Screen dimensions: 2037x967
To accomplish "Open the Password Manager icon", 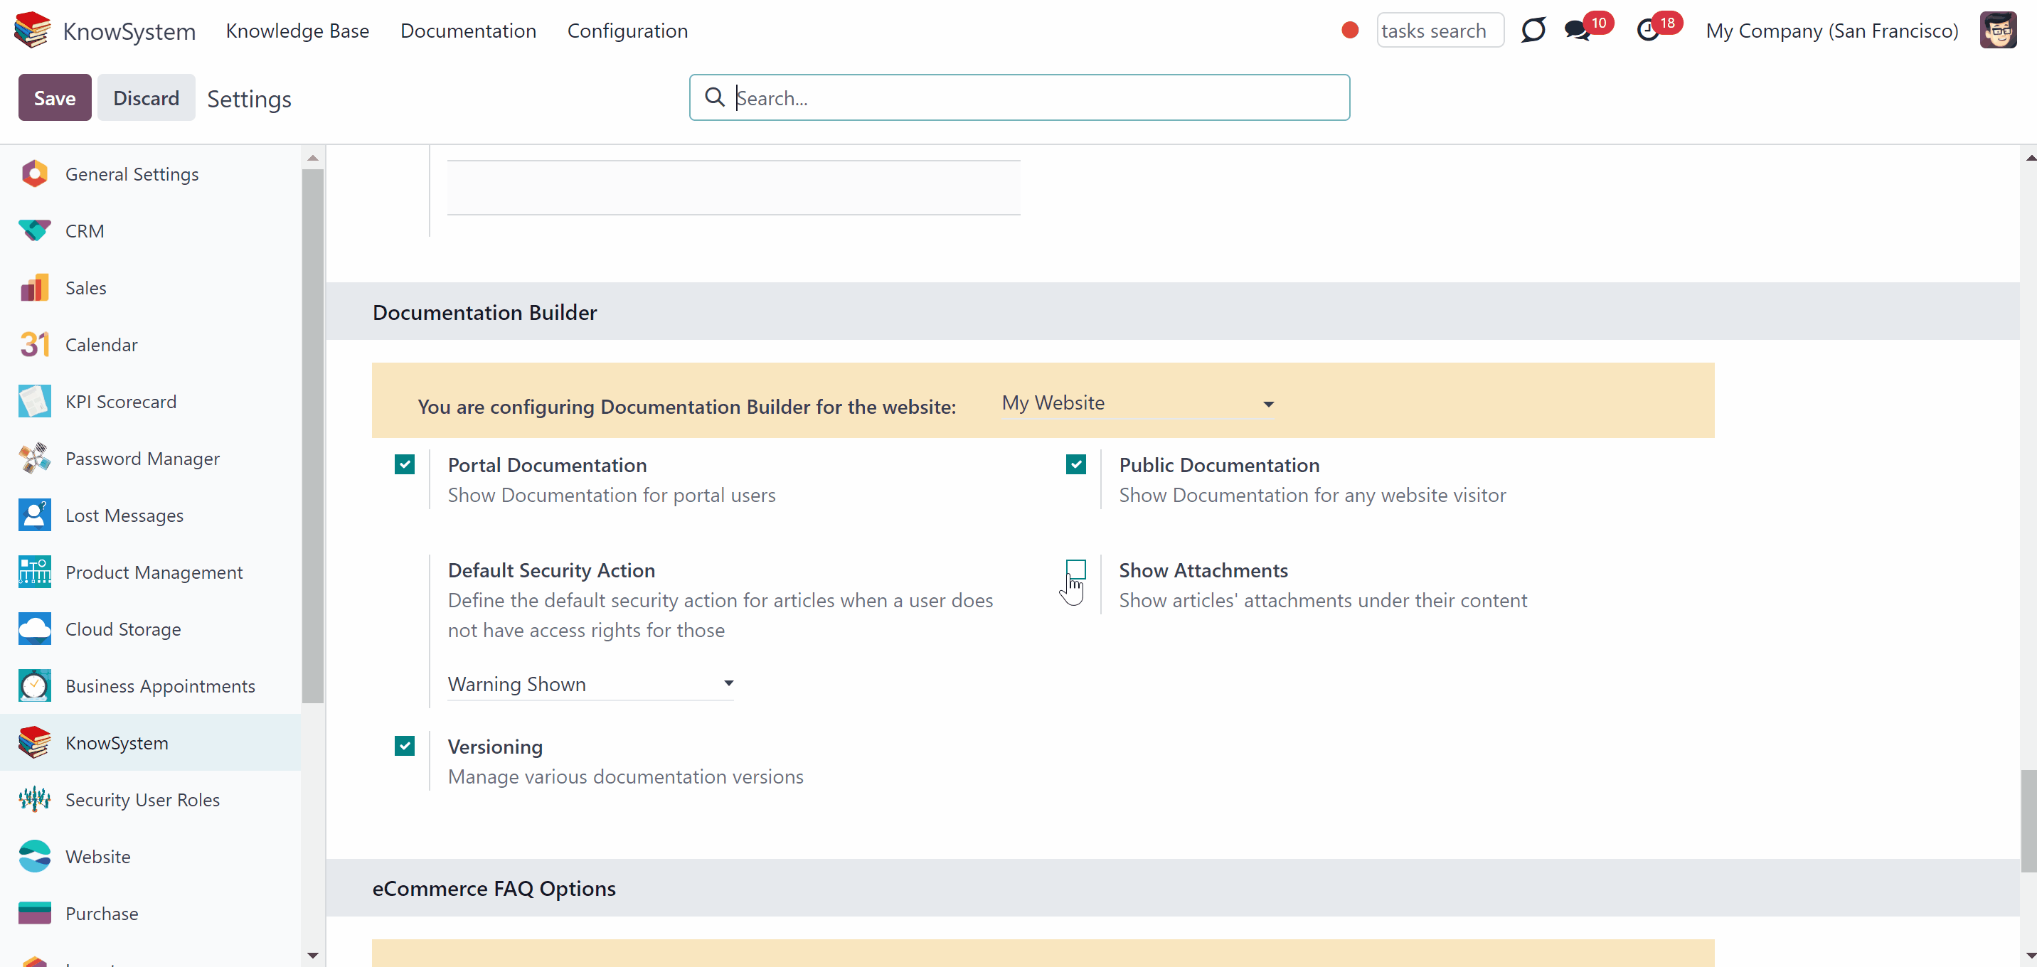I will [35, 459].
